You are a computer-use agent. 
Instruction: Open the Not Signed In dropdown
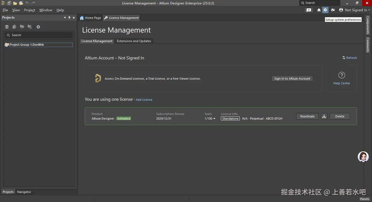click(357, 10)
